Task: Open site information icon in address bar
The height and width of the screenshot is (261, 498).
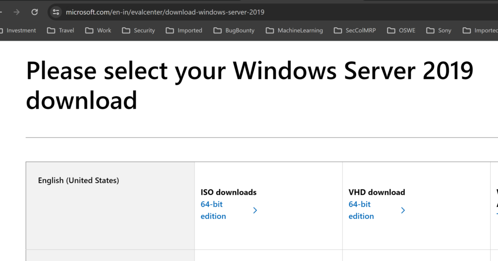Action: click(56, 12)
